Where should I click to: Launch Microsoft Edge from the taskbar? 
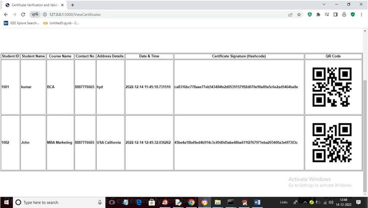click(x=139, y=202)
